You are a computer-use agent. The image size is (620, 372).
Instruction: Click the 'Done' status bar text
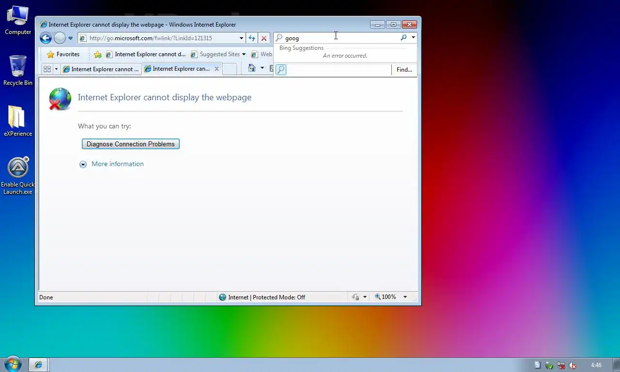(46, 297)
